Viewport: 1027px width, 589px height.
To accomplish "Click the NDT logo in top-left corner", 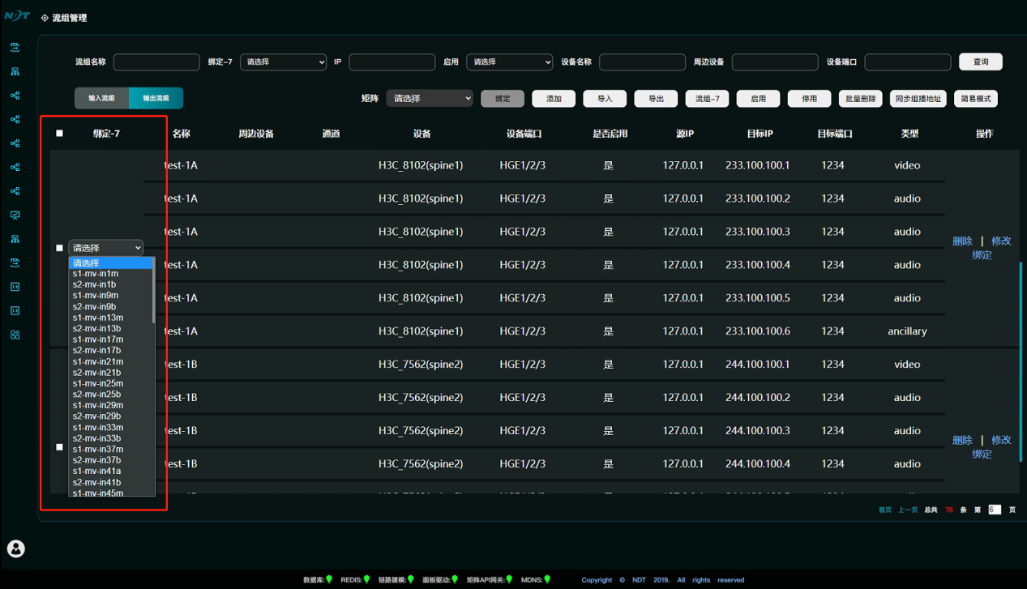I will (16, 16).
